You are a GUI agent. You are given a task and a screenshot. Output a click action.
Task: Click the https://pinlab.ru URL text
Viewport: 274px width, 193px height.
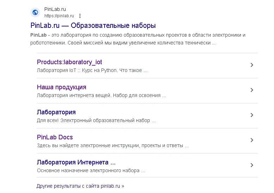(x=59, y=16)
